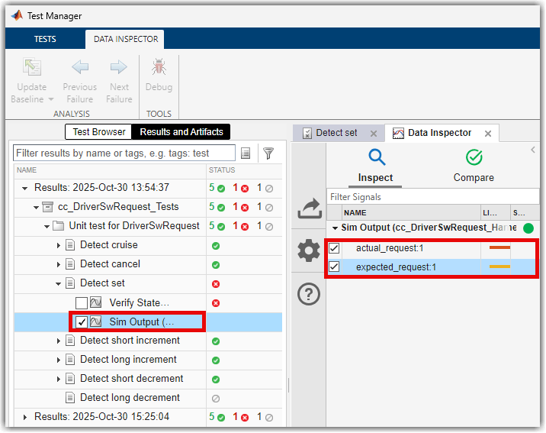Open the Update Baseline tool
Image resolution: width=546 pixels, height=433 pixels.
pyautogui.click(x=32, y=80)
